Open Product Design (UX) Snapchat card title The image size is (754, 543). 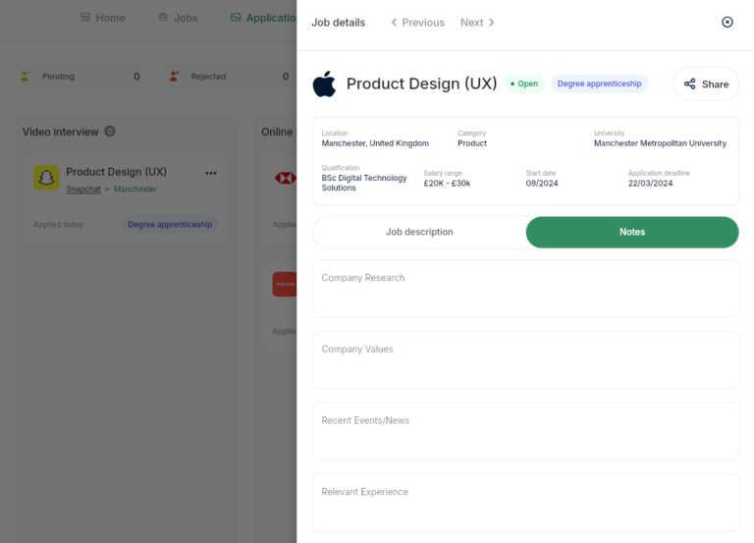117,172
